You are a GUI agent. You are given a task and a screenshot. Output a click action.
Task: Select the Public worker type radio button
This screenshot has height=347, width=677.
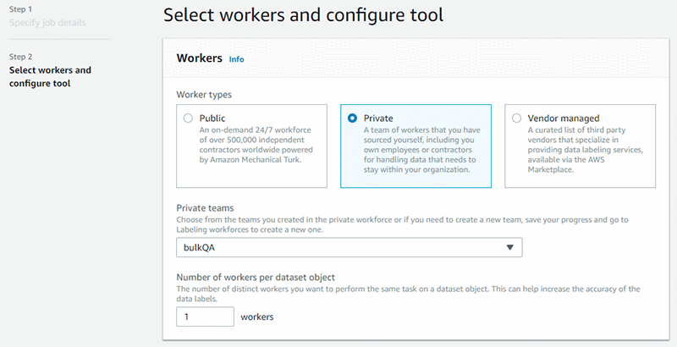coord(188,118)
